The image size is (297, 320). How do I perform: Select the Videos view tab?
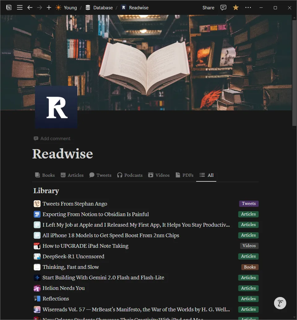159,175
